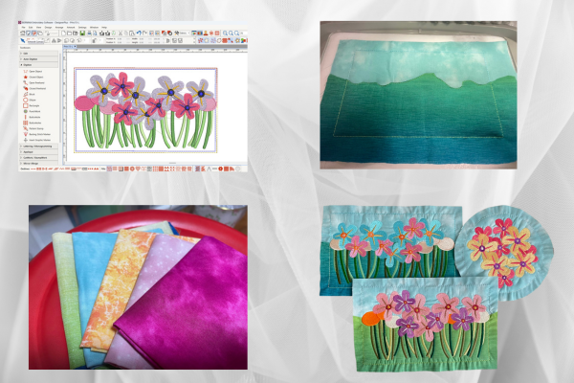Expand the Lettering / Monogramming section
The image size is (574, 383).
click(x=36, y=146)
